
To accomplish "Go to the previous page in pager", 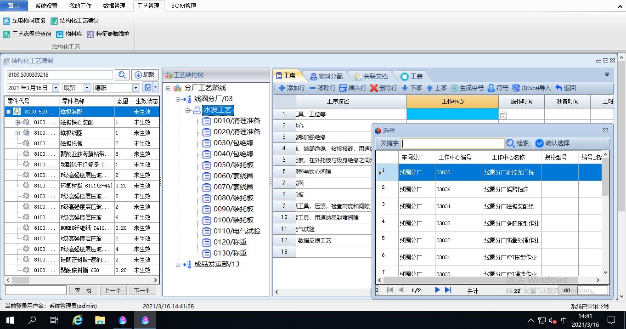I will 401,290.
